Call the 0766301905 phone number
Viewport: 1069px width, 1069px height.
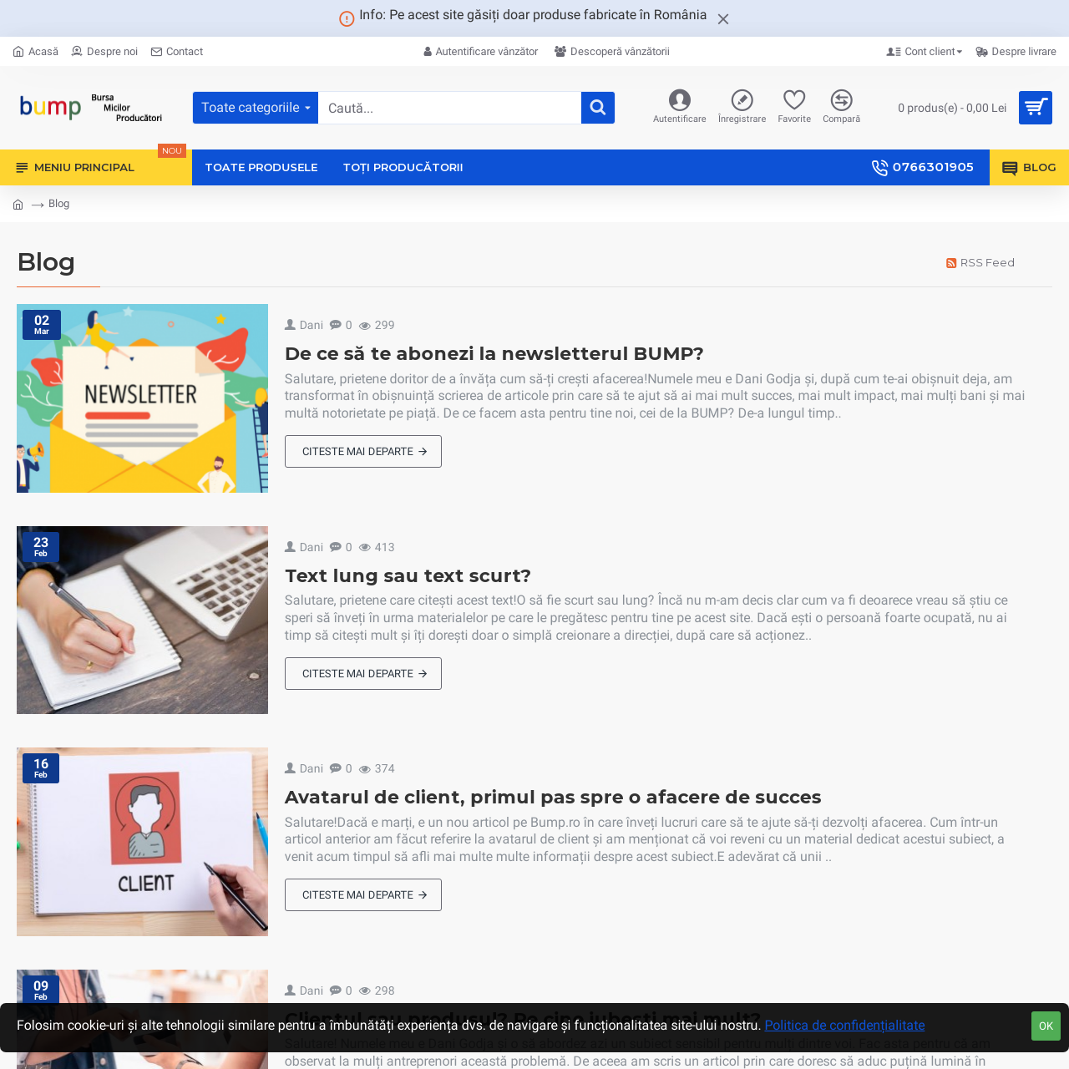coord(923,168)
